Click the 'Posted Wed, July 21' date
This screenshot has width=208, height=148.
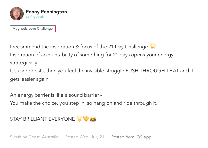coord(85,137)
